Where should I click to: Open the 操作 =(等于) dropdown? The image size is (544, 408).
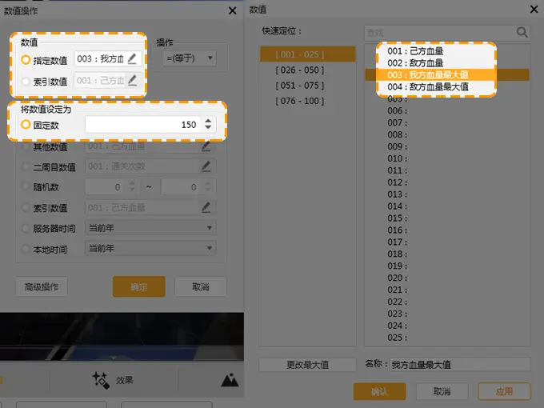coord(188,58)
